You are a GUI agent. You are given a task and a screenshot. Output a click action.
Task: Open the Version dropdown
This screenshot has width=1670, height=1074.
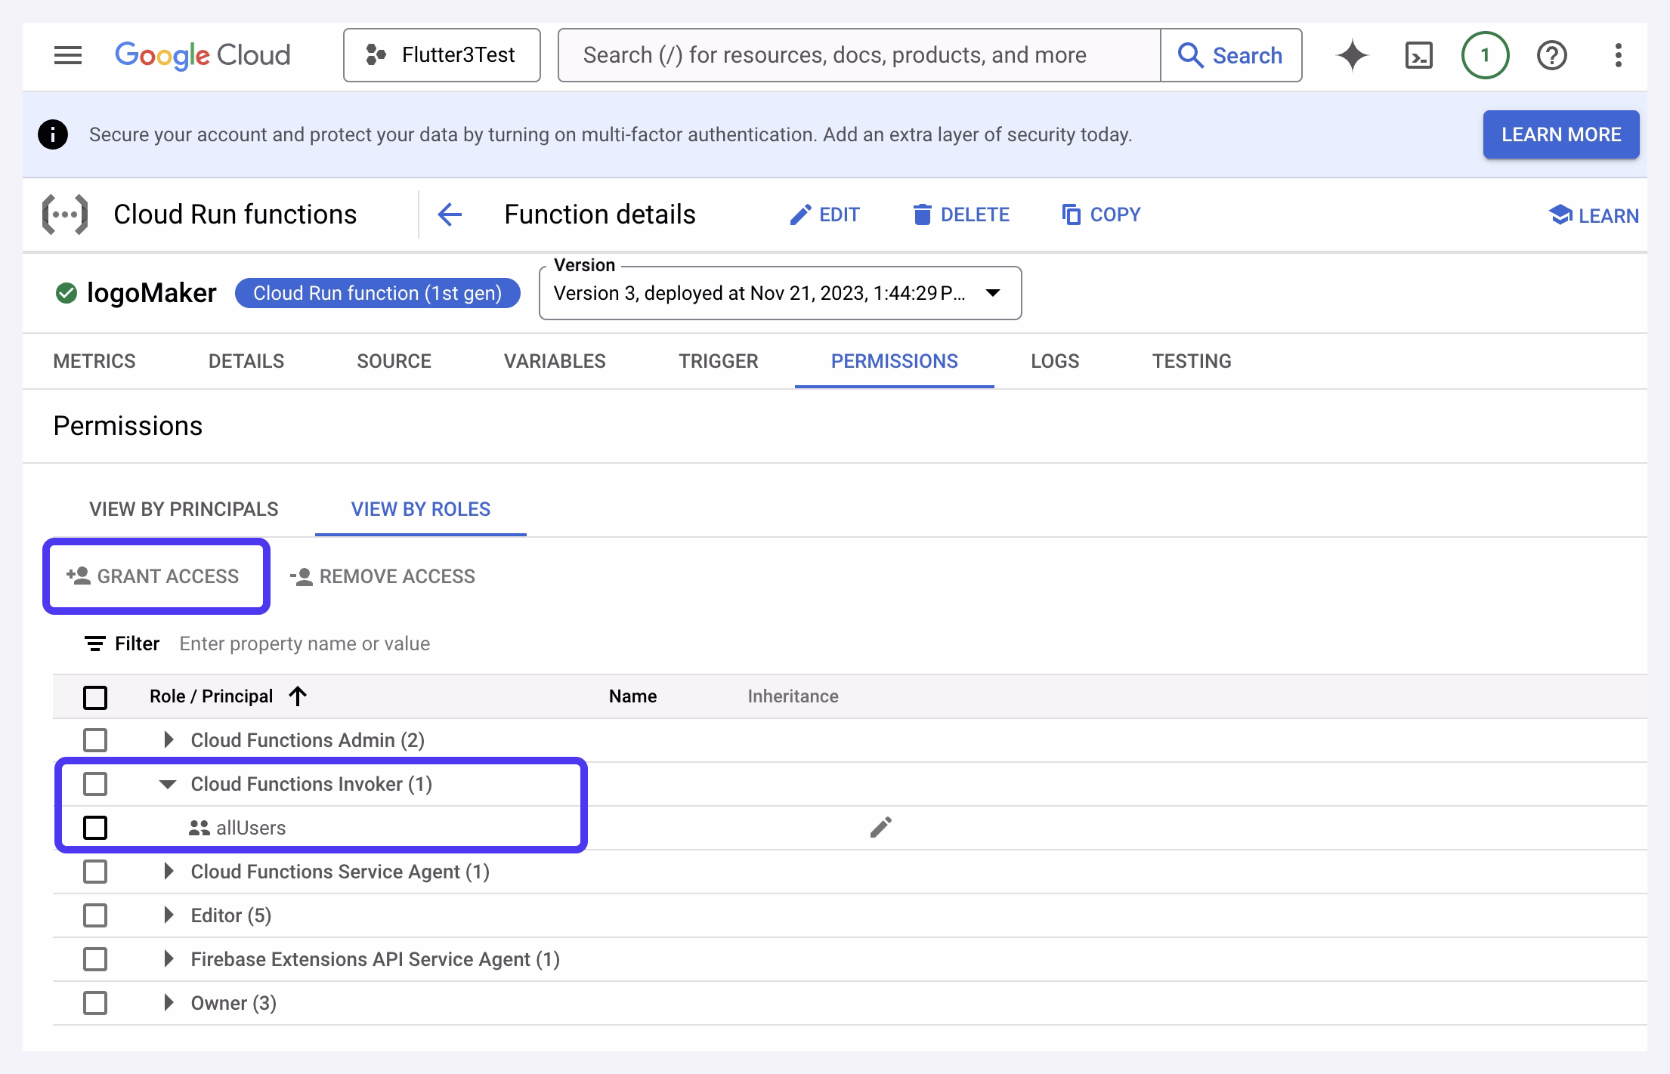click(780, 293)
